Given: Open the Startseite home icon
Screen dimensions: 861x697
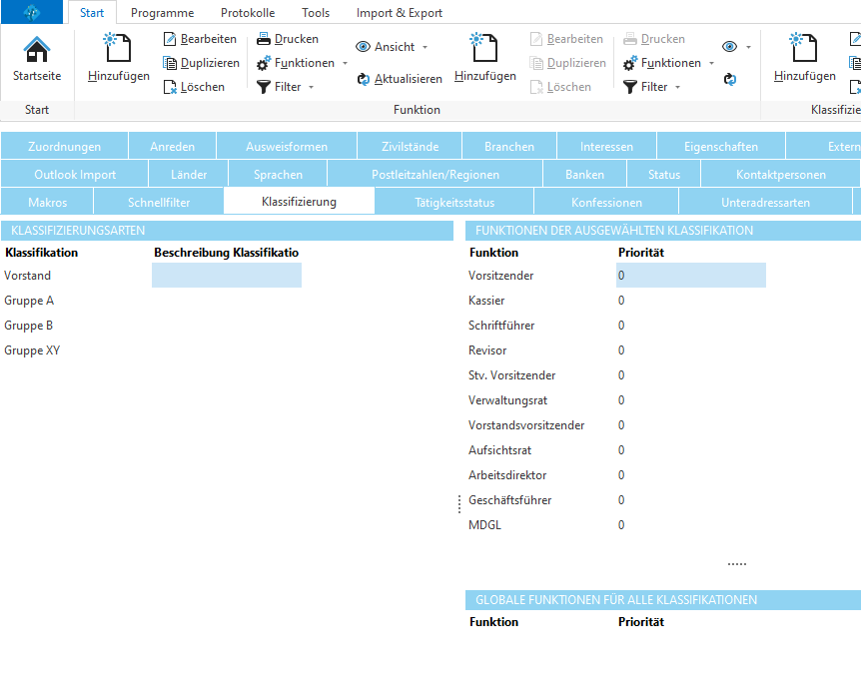Looking at the screenshot, I should tap(37, 52).
